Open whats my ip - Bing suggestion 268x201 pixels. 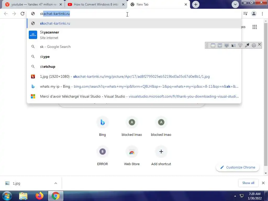[x=134, y=86]
